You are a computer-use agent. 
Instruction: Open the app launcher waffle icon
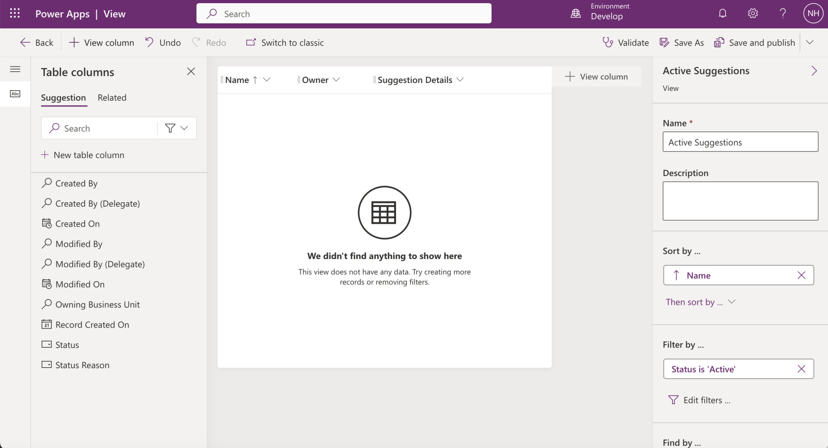tap(15, 14)
